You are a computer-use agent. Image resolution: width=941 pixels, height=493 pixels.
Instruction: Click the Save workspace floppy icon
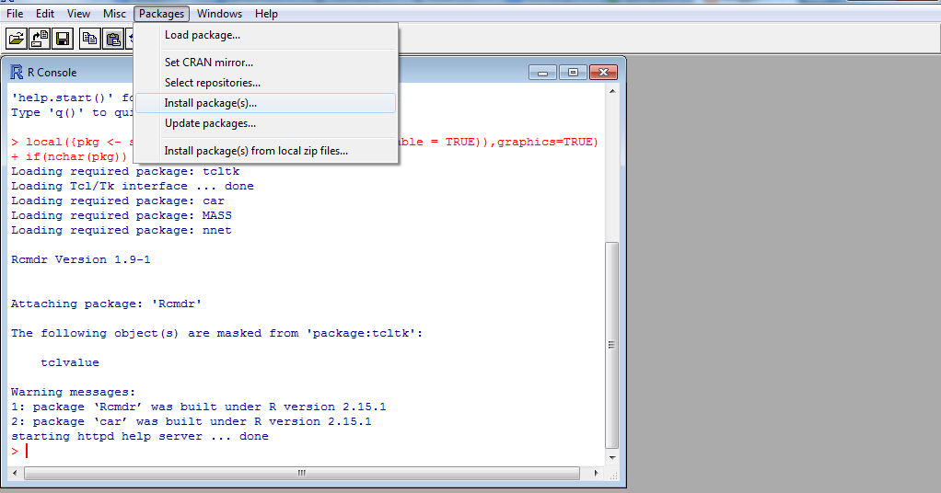(x=63, y=39)
